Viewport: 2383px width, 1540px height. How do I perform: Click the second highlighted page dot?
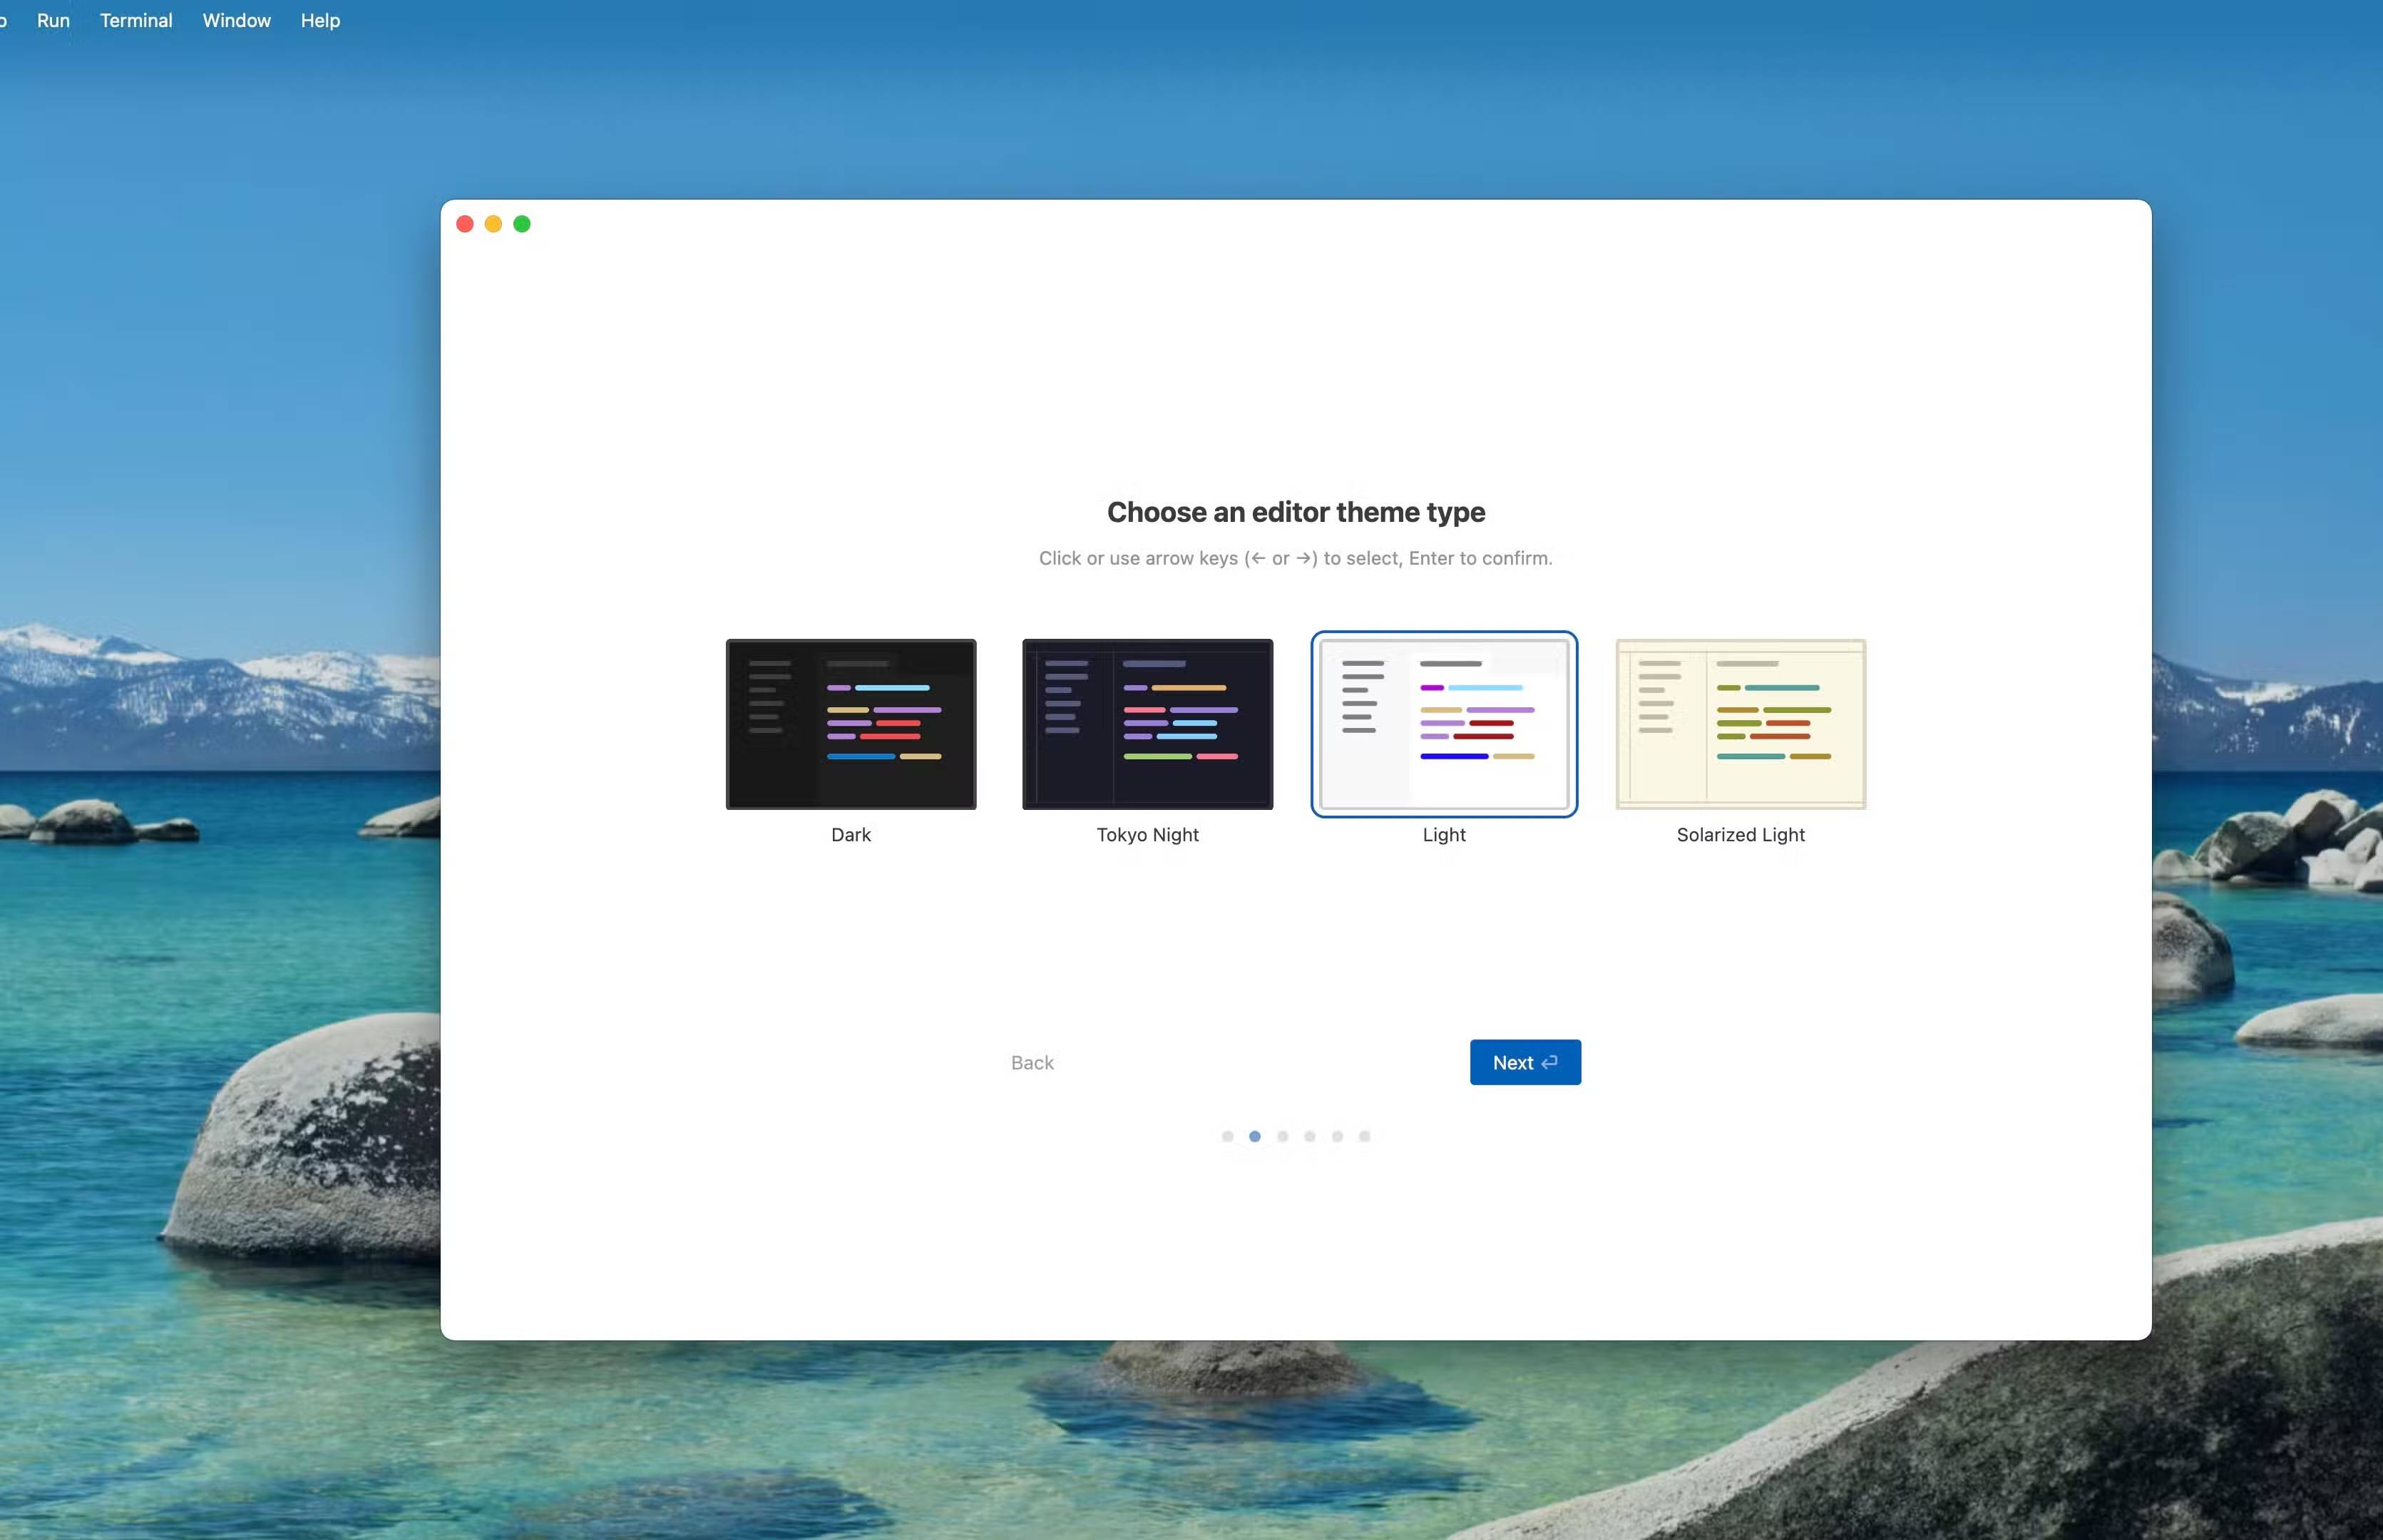tap(1254, 1136)
